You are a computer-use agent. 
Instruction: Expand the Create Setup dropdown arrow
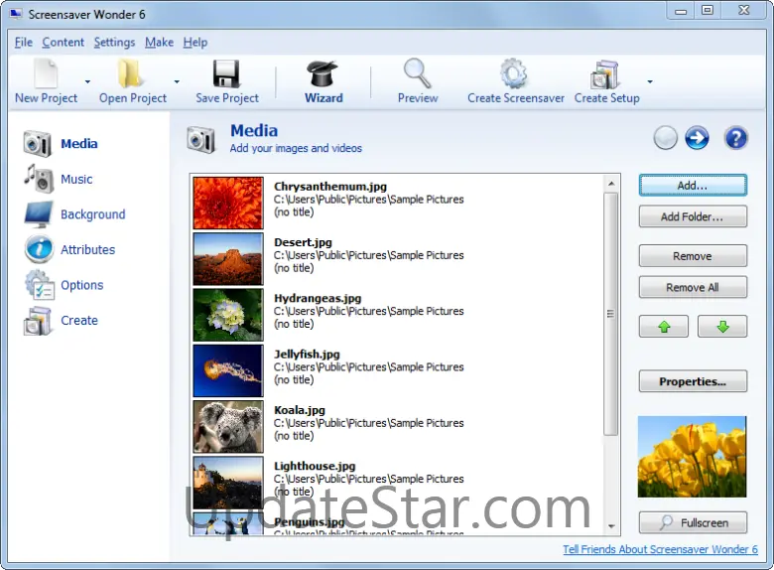650,82
